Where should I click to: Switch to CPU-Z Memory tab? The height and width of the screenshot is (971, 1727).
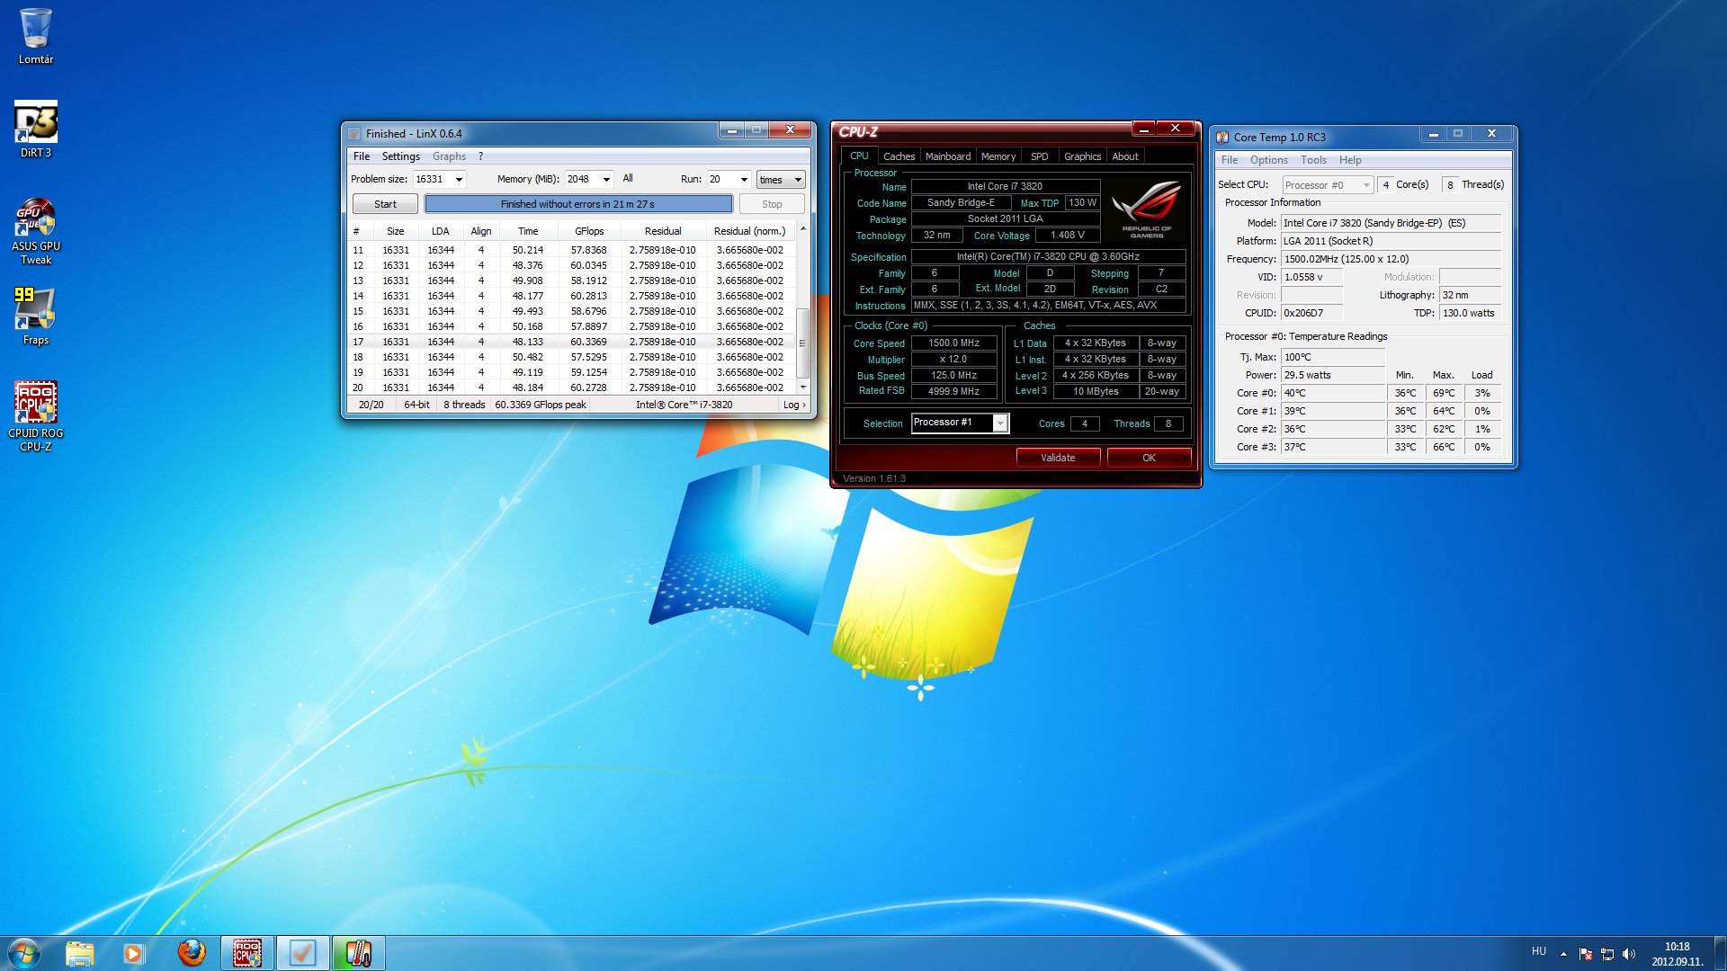click(x=998, y=156)
